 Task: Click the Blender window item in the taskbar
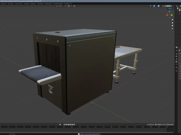tap(89, 134)
